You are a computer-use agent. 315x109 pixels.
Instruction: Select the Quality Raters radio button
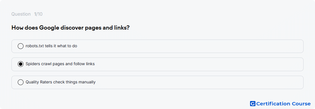tap(21, 82)
